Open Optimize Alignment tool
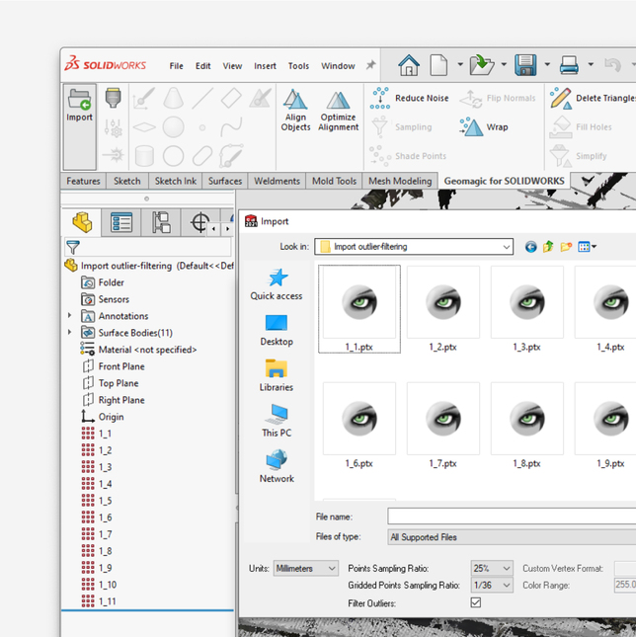This screenshot has height=637, width=636. click(x=339, y=110)
